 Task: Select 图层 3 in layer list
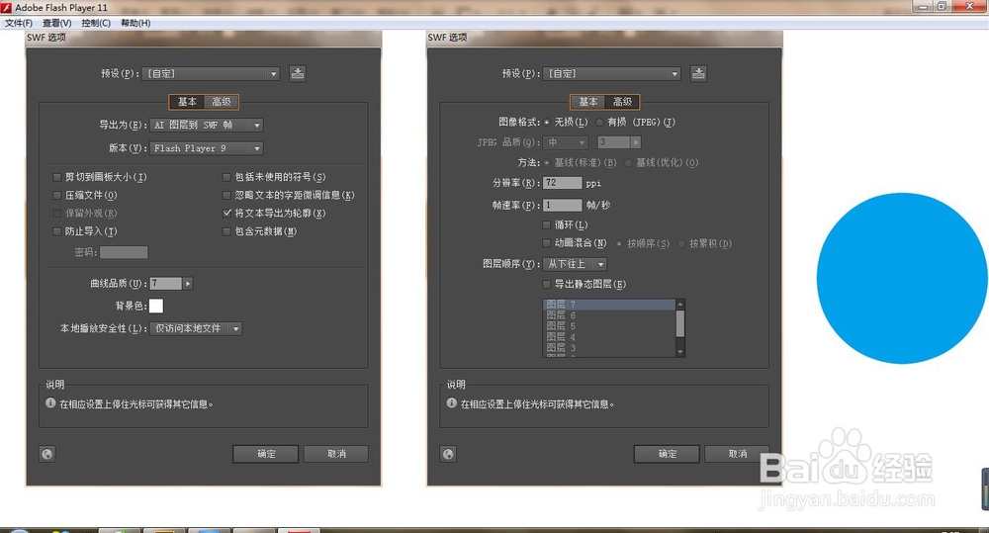tap(608, 347)
